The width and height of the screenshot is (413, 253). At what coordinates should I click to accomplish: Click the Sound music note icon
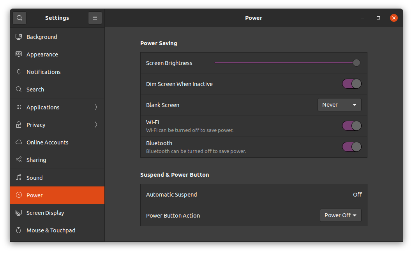(x=18, y=178)
